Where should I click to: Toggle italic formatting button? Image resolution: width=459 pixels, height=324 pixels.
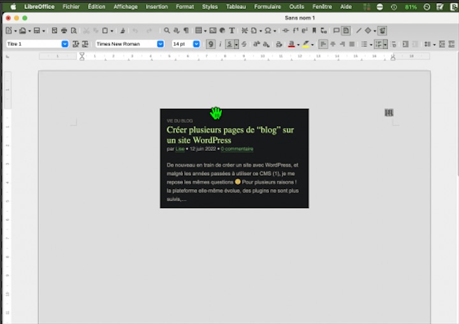[x=221, y=45]
